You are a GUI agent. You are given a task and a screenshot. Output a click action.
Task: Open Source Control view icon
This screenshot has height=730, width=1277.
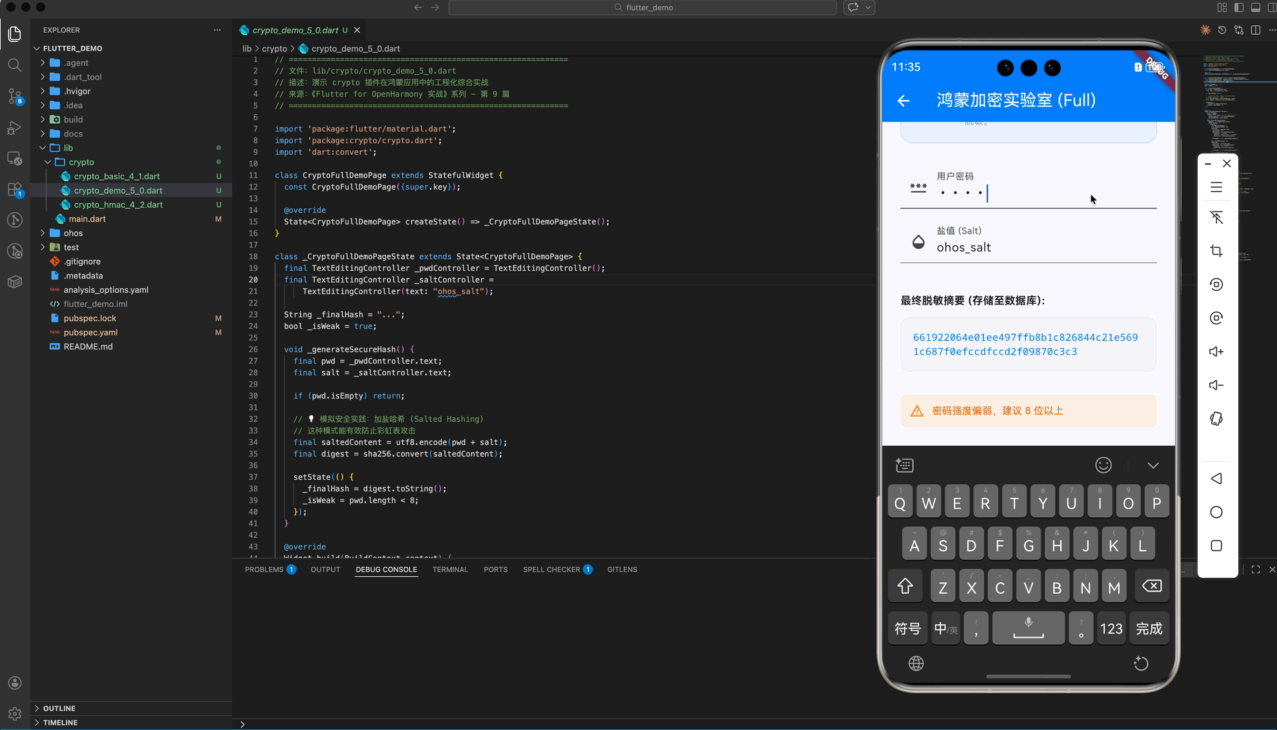[14, 97]
